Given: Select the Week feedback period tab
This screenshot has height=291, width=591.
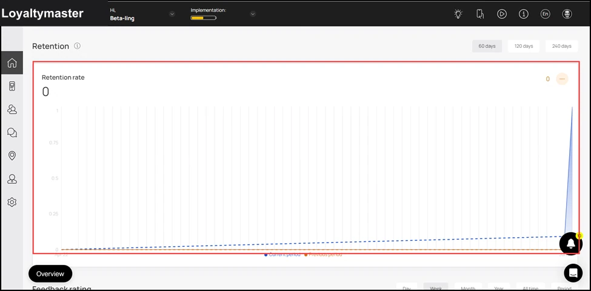Looking at the screenshot, I should tap(436, 288).
